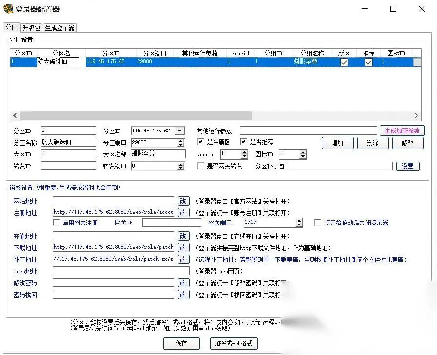
Task: Focus the 转发IP input field
Action: (68, 166)
